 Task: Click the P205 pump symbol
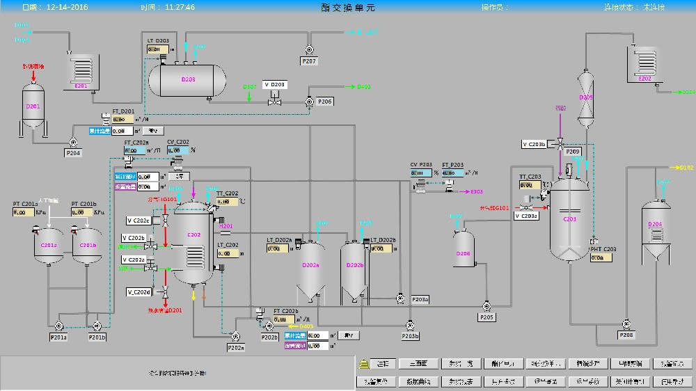coord(486,305)
